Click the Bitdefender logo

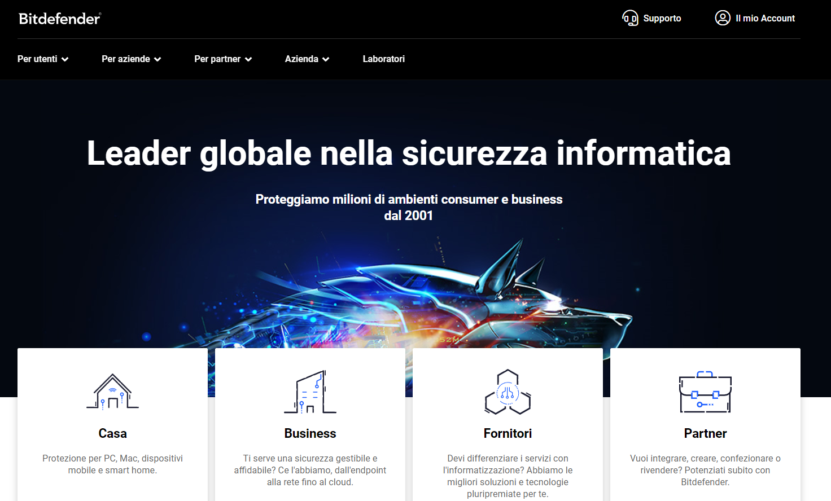pyautogui.click(x=60, y=19)
